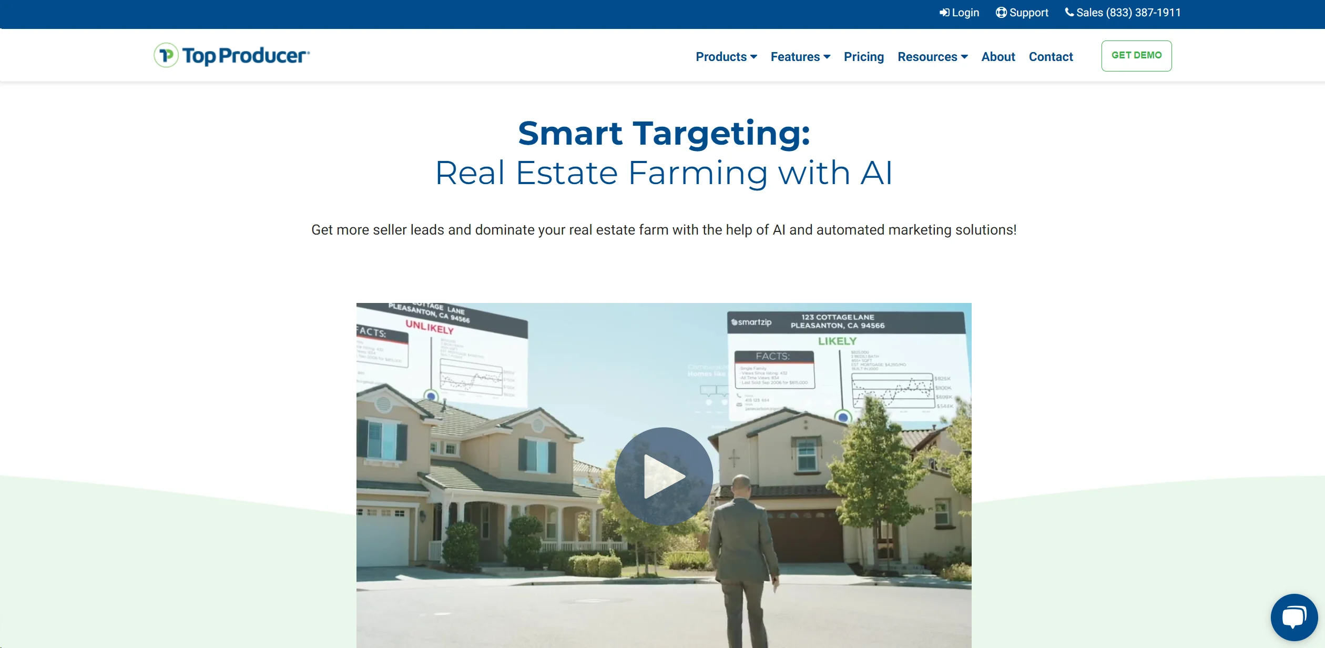Image resolution: width=1325 pixels, height=648 pixels.
Task: Open the Pricing page
Action: (x=863, y=56)
